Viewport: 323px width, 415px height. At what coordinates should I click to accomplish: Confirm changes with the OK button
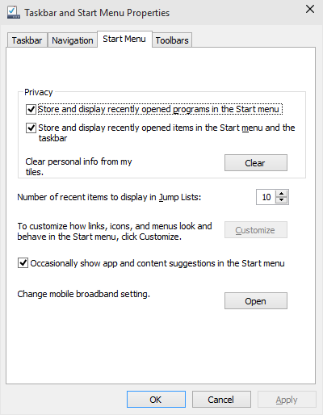coord(156,400)
